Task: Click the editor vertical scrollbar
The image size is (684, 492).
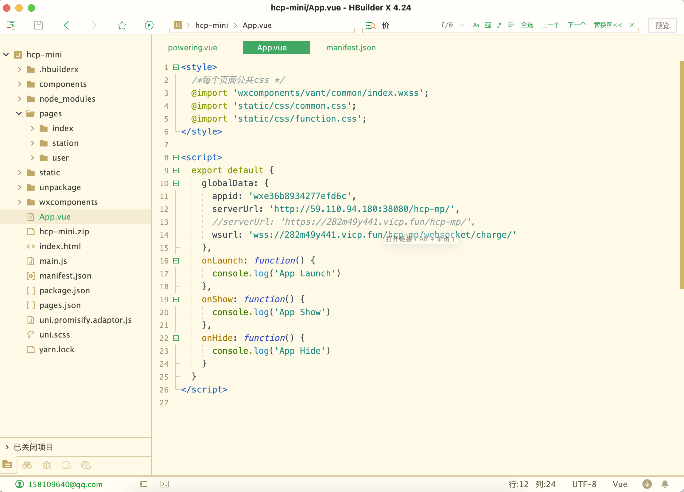Action: tap(682, 175)
